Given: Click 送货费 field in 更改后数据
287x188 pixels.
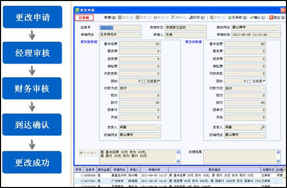Looking at the screenshot, I should 245,59.
